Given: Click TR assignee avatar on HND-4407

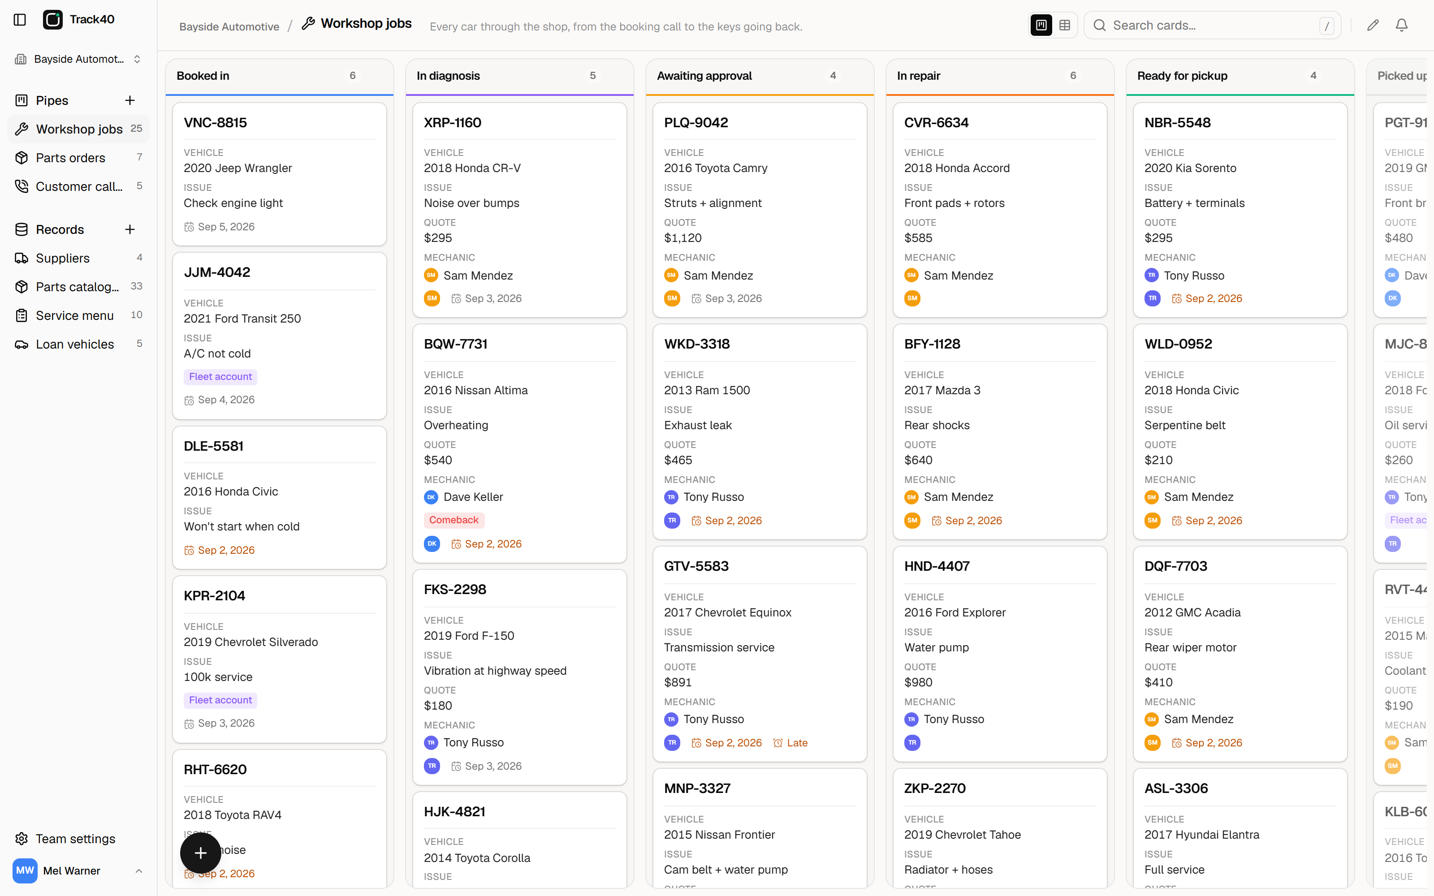Looking at the screenshot, I should [912, 742].
